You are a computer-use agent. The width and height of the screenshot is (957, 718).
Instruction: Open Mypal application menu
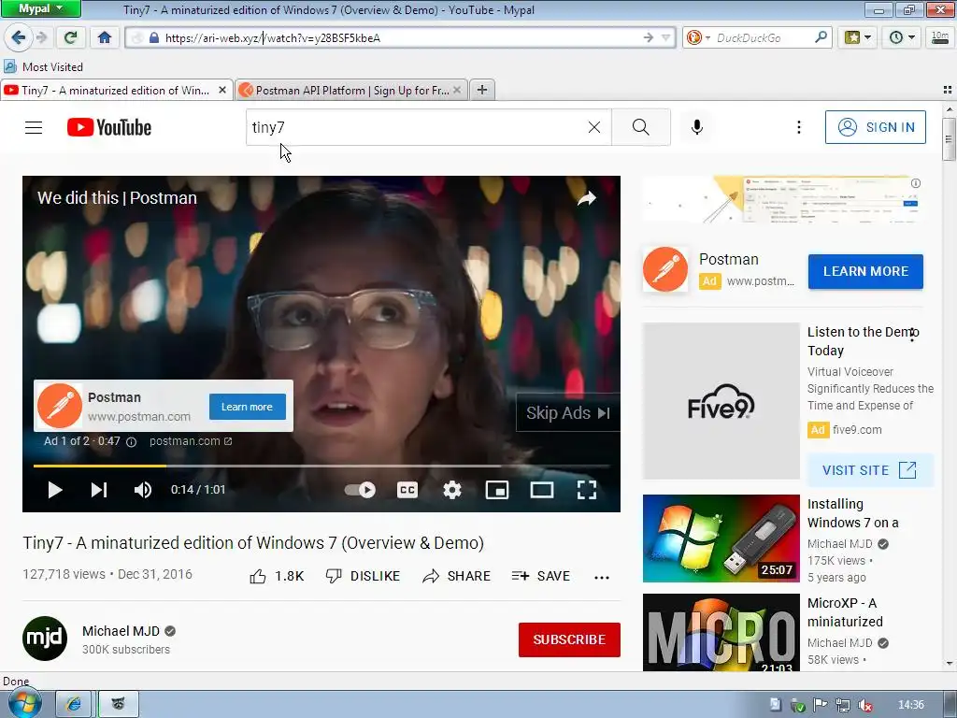coord(40,8)
